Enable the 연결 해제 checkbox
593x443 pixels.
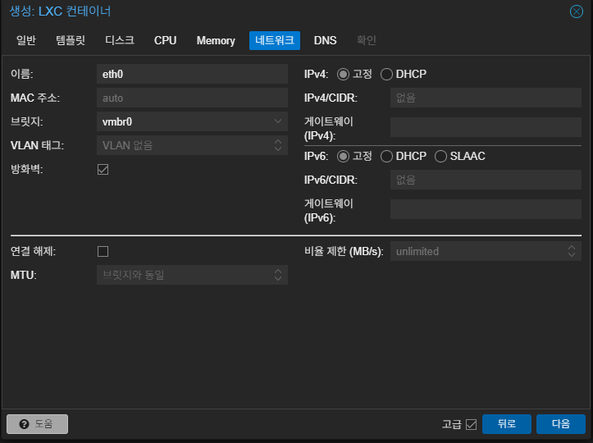click(x=103, y=252)
